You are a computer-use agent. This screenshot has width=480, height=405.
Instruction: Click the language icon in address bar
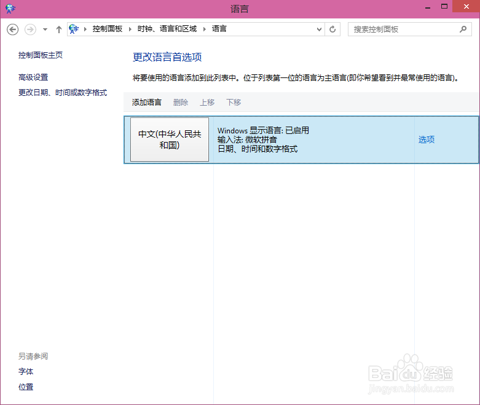point(74,29)
